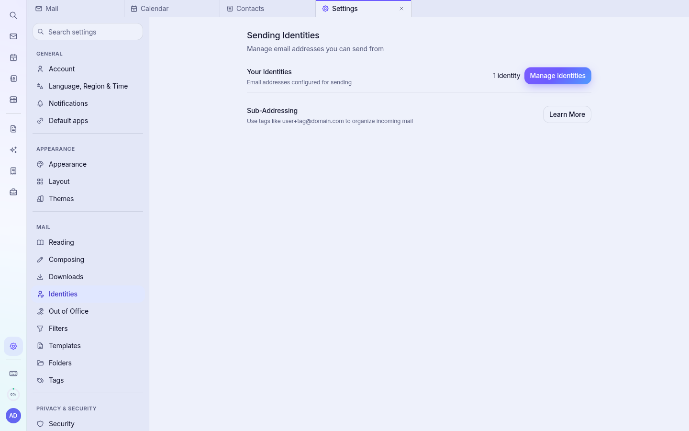Select Downloads in the sidebar
689x431 pixels.
point(88,277)
